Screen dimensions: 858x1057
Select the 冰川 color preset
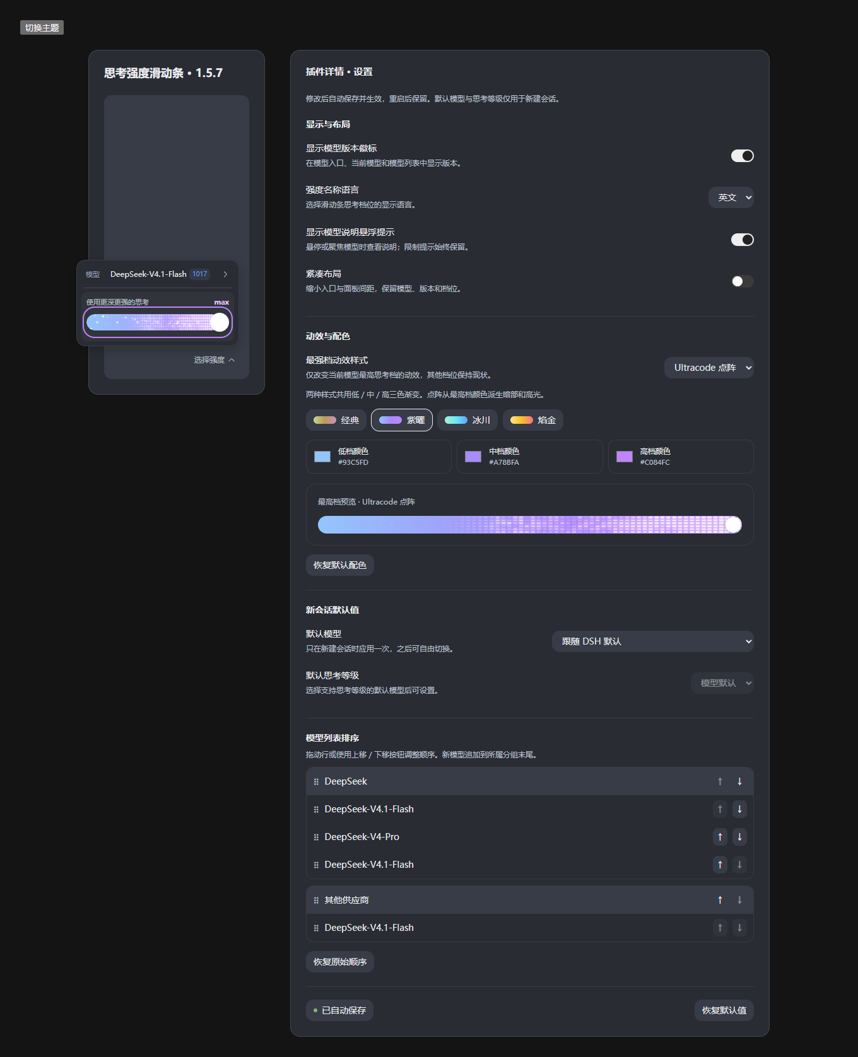467,420
